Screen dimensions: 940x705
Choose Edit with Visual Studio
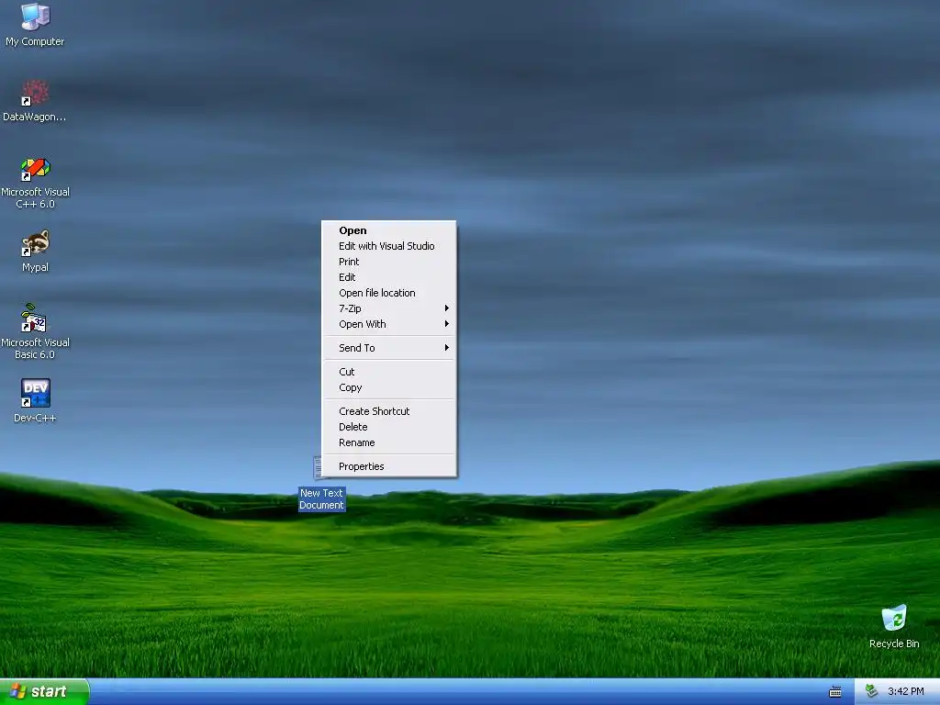click(389, 246)
